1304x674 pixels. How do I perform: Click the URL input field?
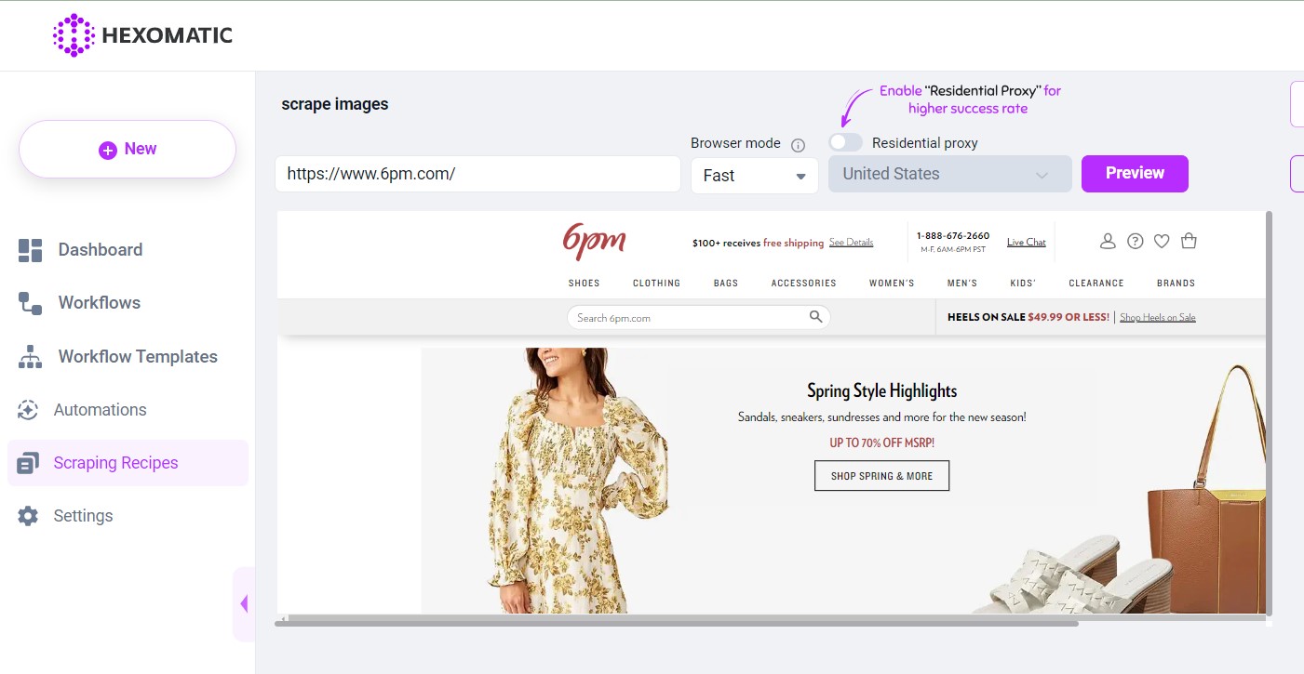(x=477, y=174)
